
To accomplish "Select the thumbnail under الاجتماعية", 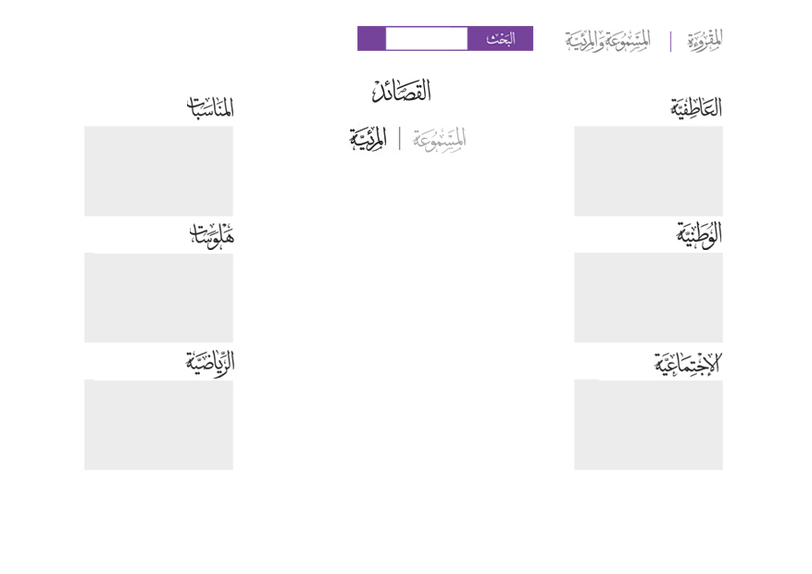I will tap(648, 424).
